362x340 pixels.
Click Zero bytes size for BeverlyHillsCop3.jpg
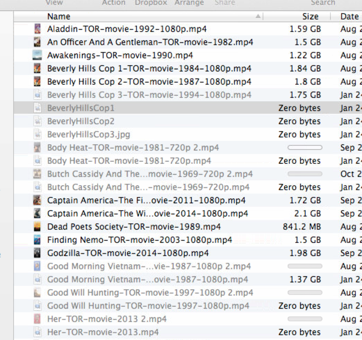[300, 134]
